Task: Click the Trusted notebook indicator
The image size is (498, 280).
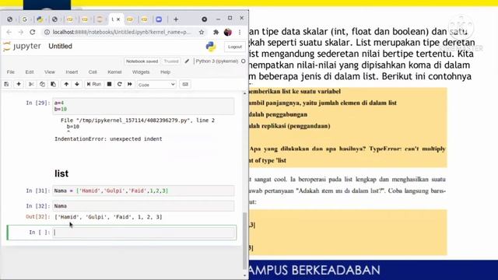Action: click(x=171, y=61)
